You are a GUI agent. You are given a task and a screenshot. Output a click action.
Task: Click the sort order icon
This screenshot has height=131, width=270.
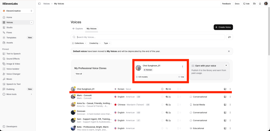pos(229,37)
